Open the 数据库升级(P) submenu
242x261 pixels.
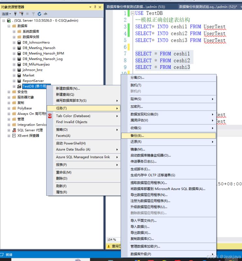click(x=169, y=254)
